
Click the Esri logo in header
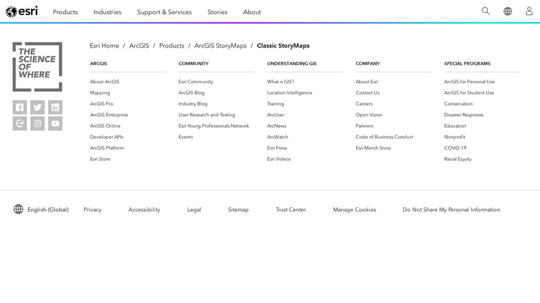22,12
